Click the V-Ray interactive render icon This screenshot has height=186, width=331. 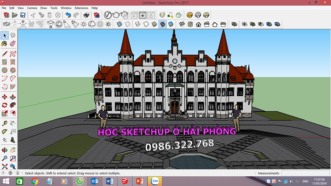[x=125, y=15]
